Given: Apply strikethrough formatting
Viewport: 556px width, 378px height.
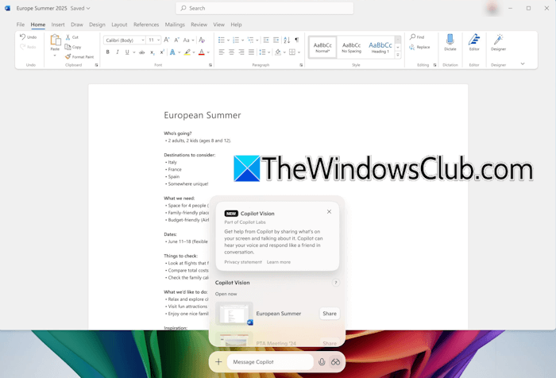Looking at the screenshot, I should 142,52.
